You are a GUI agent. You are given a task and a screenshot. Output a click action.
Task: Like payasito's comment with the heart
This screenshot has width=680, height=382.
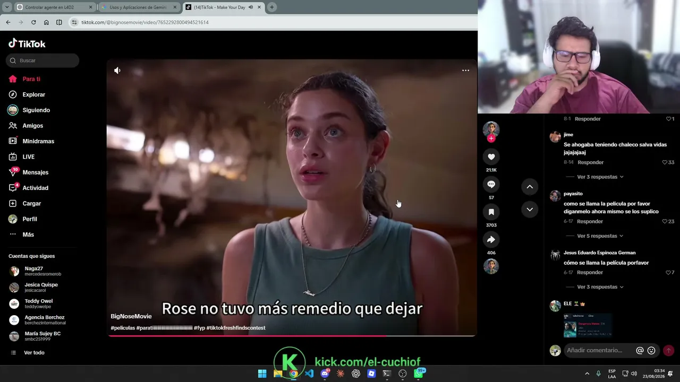(x=665, y=221)
